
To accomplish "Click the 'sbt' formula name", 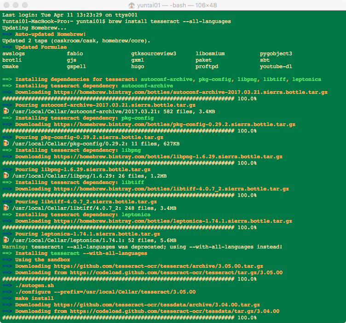I will [265, 60].
